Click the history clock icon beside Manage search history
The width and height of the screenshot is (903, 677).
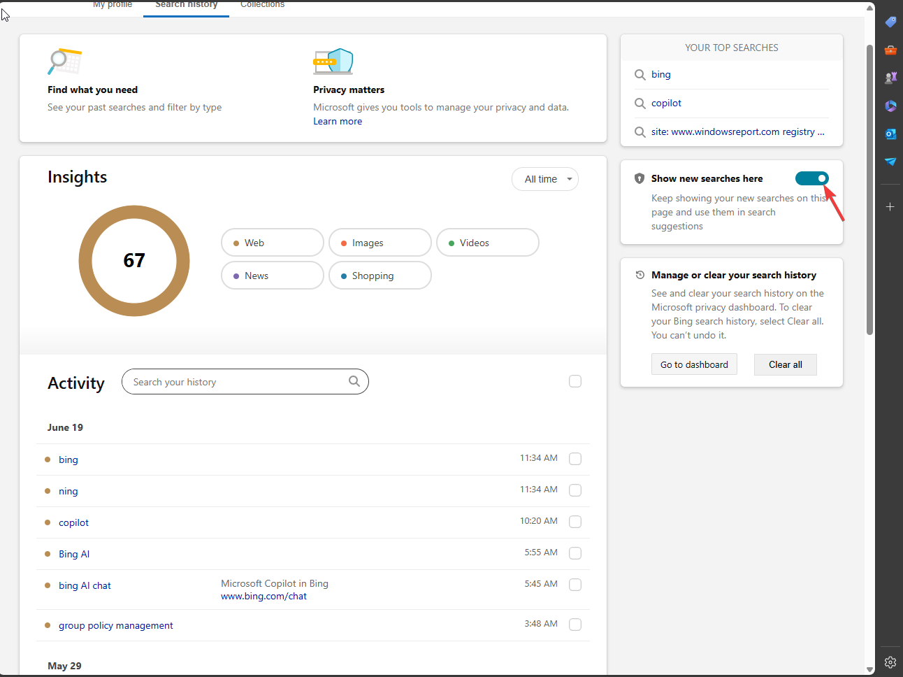(x=640, y=275)
